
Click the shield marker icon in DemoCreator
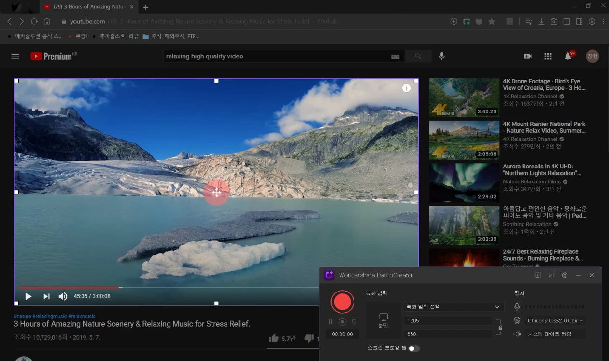(354, 322)
